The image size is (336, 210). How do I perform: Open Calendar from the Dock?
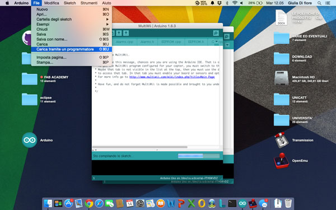coord(130,203)
